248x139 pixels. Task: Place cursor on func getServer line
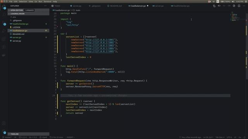(x=77, y=101)
